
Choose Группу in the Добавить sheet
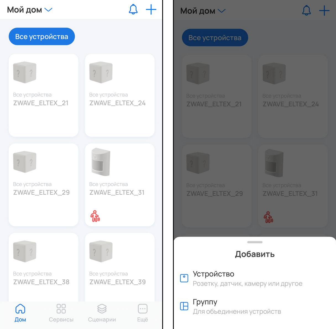255,306
